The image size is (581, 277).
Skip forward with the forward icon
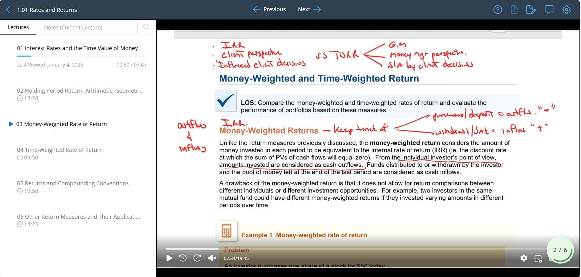pyautogui.click(x=197, y=258)
